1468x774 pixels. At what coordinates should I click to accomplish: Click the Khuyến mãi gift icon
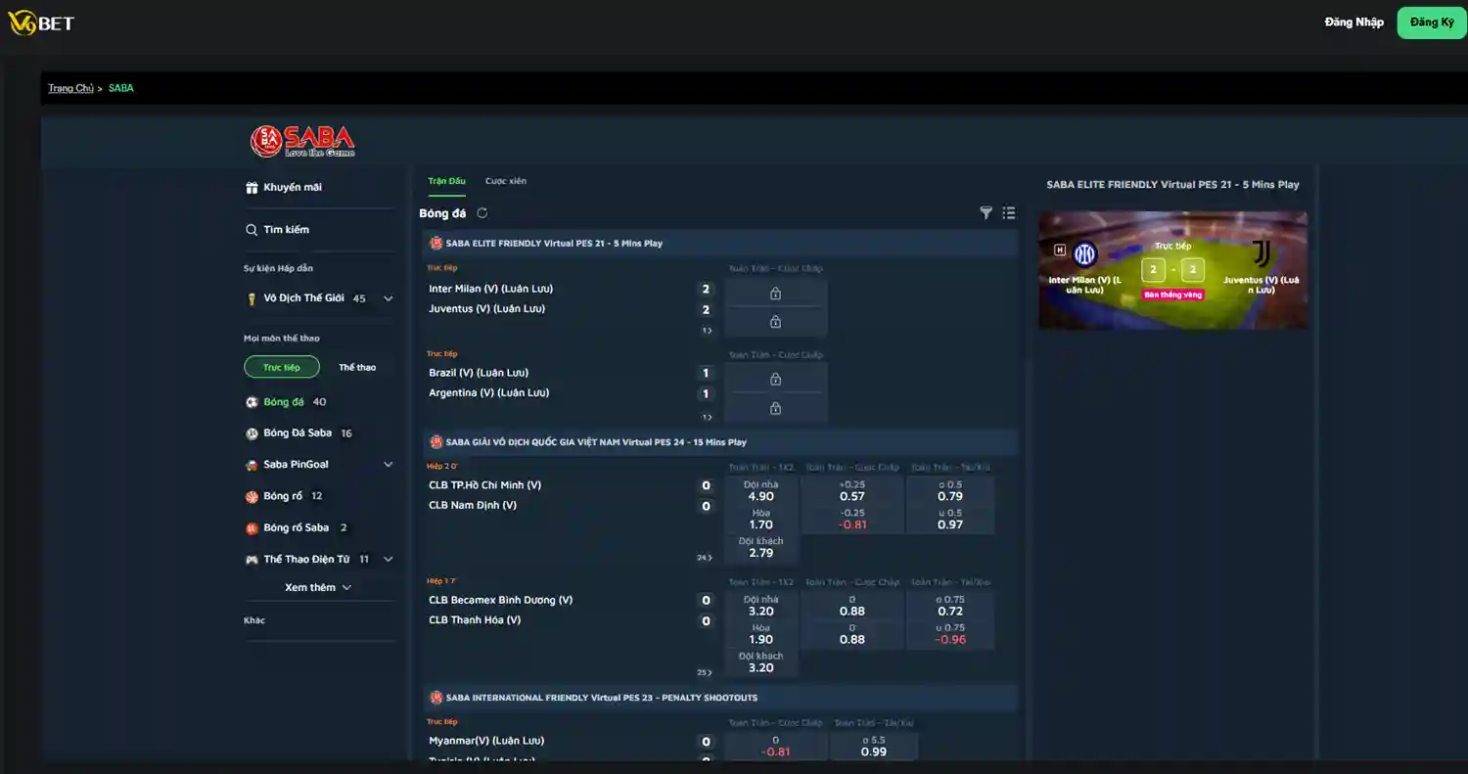(x=252, y=187)
